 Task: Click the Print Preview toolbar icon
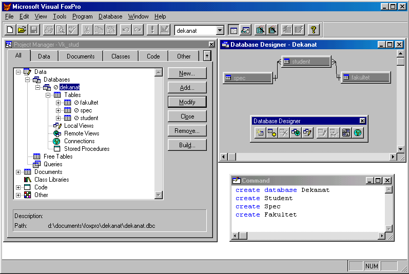coord(61,30)
